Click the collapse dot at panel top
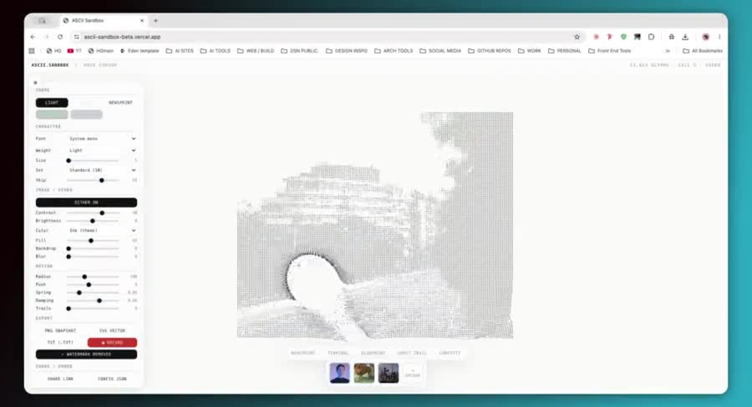The width and height of the screenshot is (752, 407). tap(35, 83)
